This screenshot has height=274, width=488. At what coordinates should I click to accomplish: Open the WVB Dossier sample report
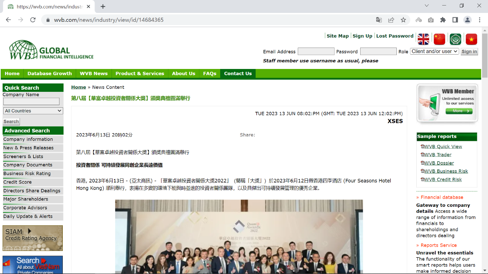[439, 163]
